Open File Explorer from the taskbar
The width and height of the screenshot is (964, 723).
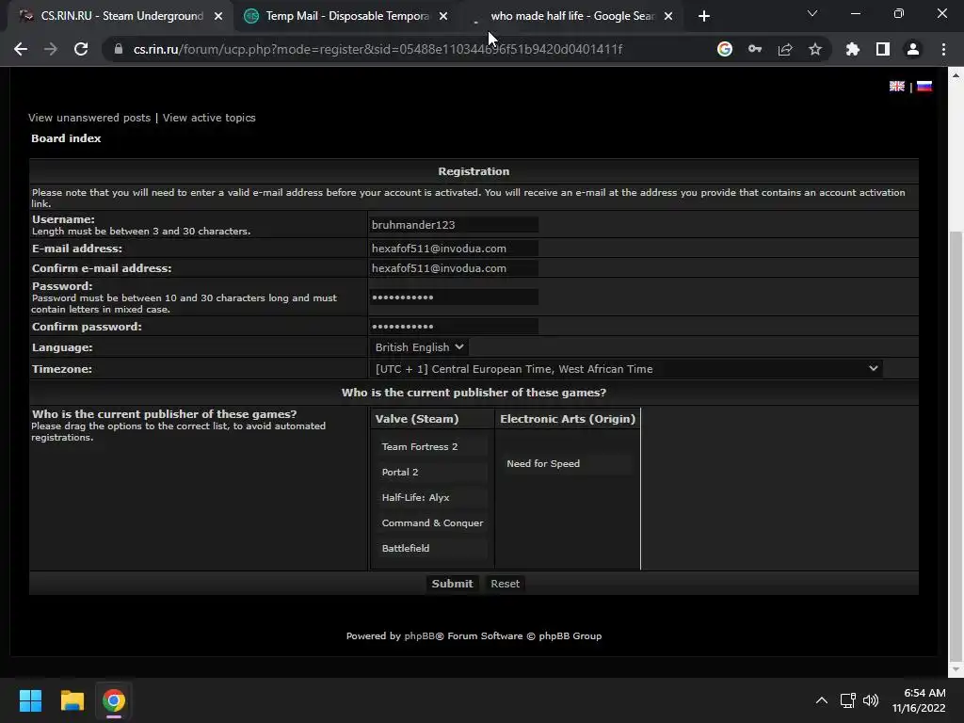coord(72,700)
